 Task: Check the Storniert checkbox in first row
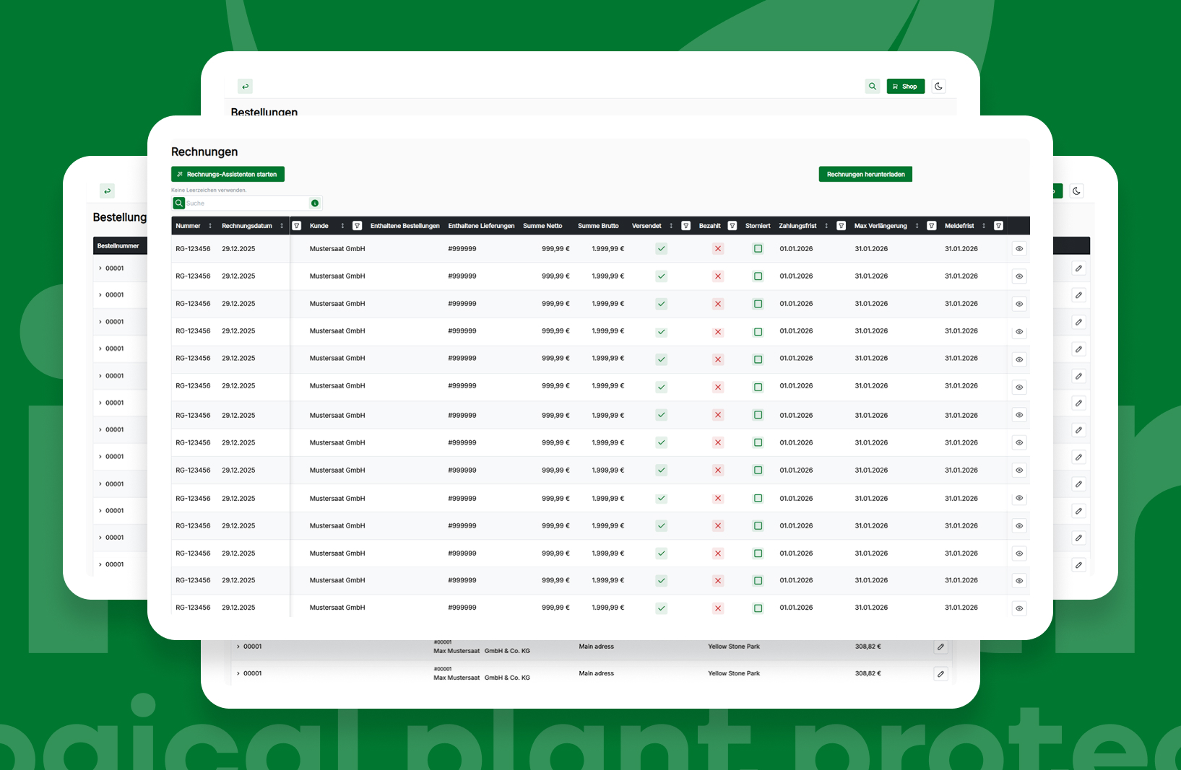click(758, 249)
